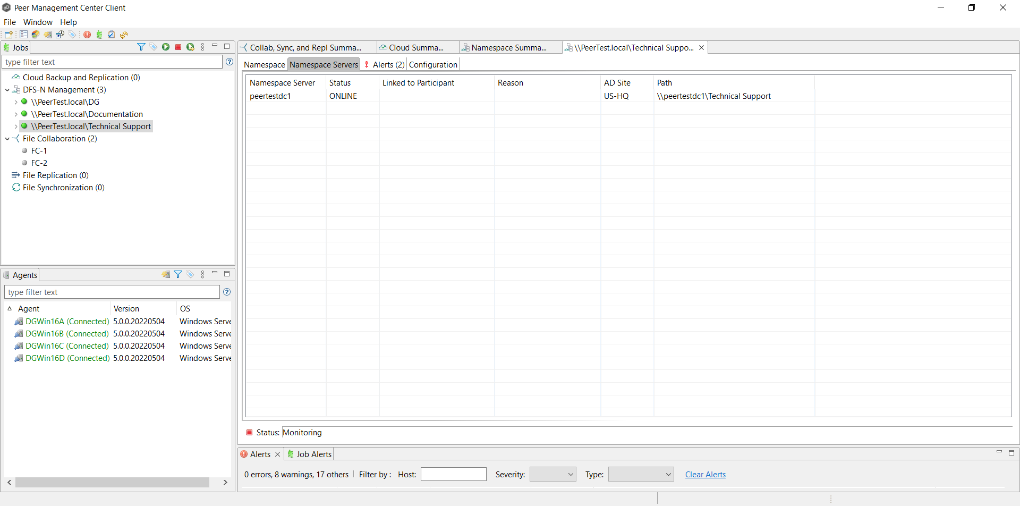Click the help icon beside Agents filter box
The width and height of the screenshot is (1020, 506).
pos(227,292)
